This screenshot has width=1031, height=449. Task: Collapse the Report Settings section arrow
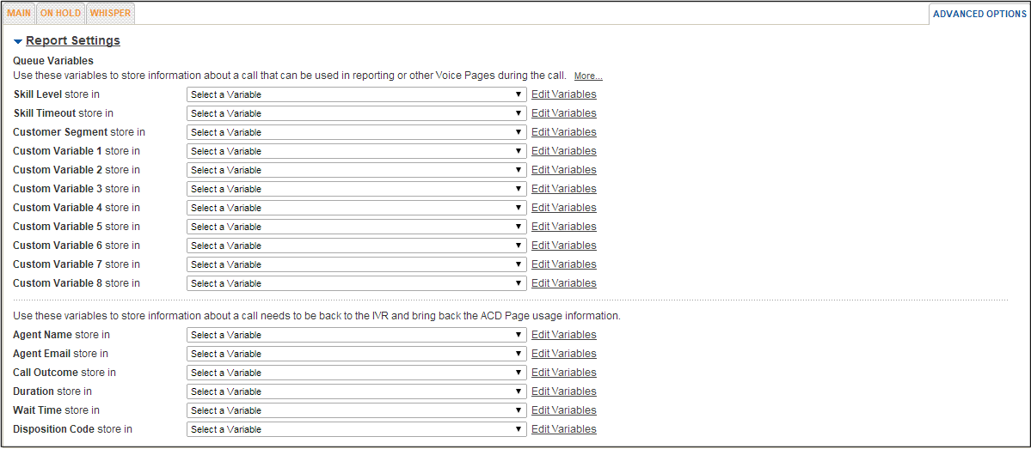click(x=18, y=41)
